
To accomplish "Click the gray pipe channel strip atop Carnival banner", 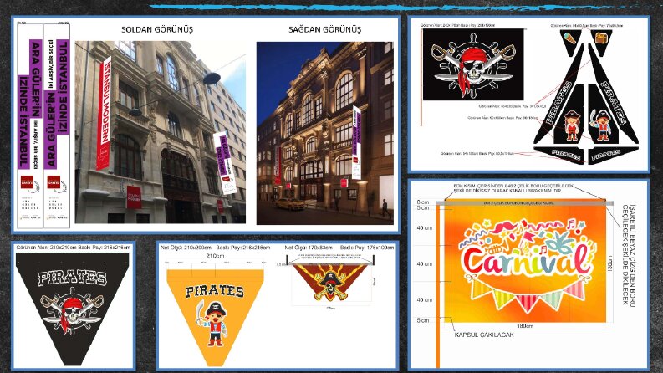I will click(x=524, y=203).
